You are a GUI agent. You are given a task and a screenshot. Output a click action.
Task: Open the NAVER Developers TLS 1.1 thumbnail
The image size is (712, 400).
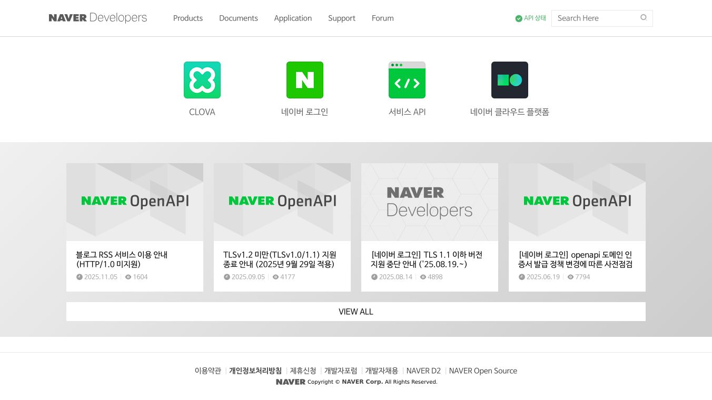430,202
